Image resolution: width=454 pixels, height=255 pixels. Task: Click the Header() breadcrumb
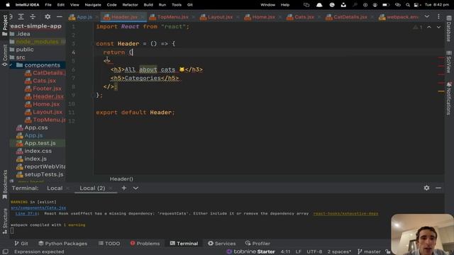(121, 179)
